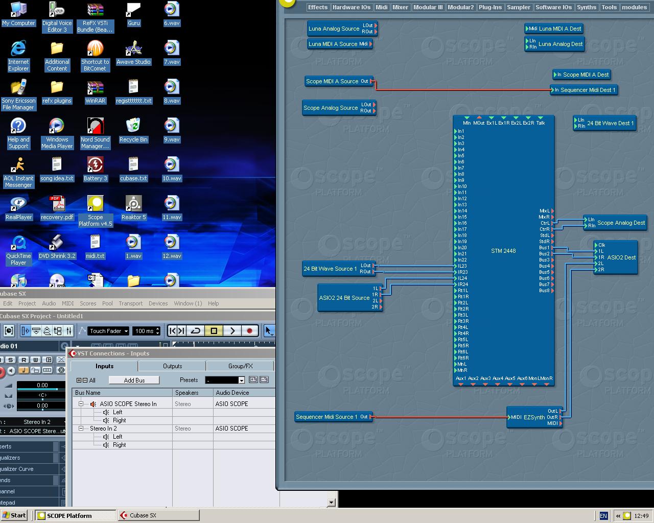The width and height of the screenshot is (654, 523).
Task: Select the STM 2448 mixer module
Action: [x=503, y=251]
